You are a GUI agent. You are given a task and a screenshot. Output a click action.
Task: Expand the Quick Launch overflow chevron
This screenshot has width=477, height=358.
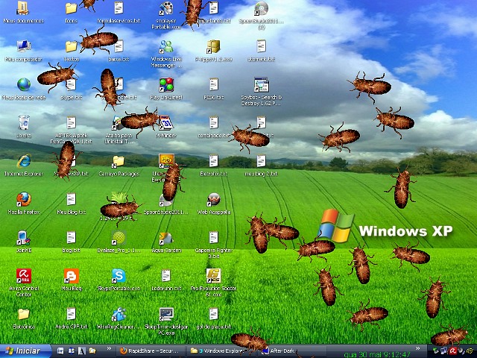(109, 348)
